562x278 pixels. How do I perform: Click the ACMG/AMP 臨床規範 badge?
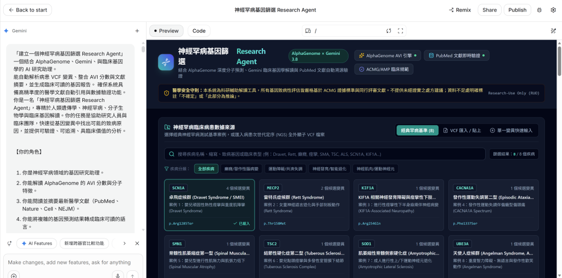[x=384, y=69]
